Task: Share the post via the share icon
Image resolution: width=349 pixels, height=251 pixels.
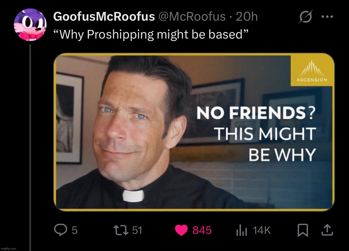Action: [x=327, y=230]
